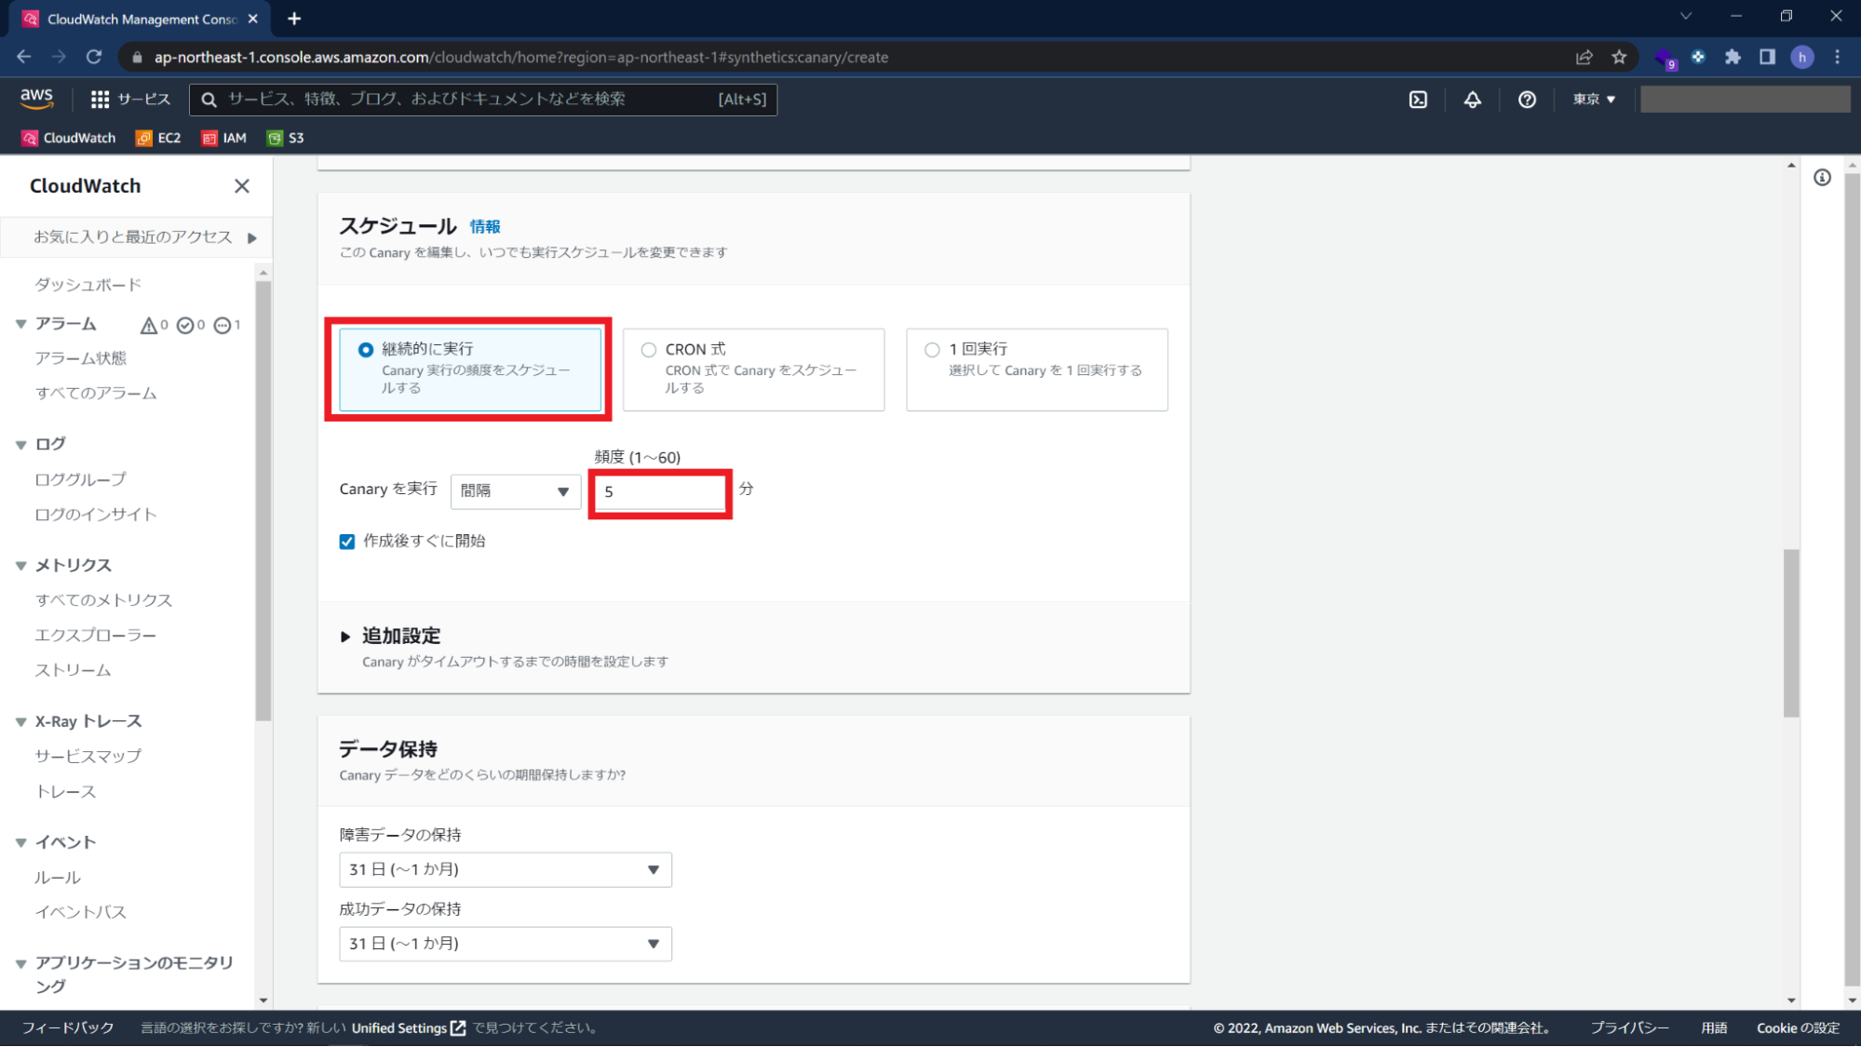Bookmark this page with the star icon

(1620, 57)
